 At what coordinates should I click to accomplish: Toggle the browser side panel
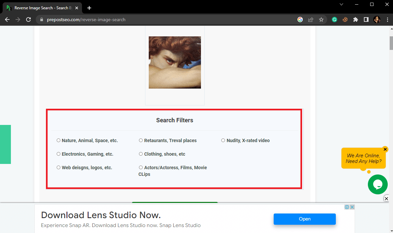pos(366,19)
